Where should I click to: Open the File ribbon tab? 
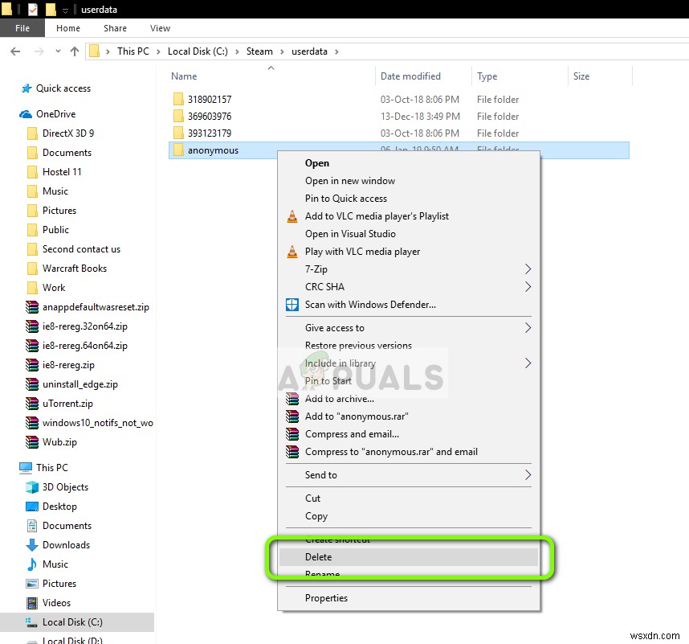coord(22,28)
